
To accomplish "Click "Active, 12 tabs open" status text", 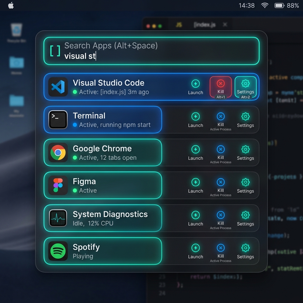I will pyautogui.click(x=108, y=158).
